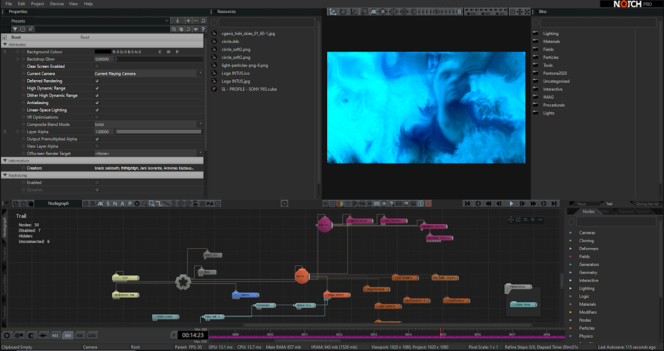Toggle Linear-Space Lighting checkbox
This screenshot has height=351, width=664.
coord(97,110)
